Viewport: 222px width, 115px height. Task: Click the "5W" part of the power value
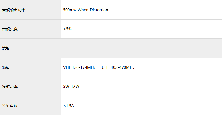coord(66,87)
